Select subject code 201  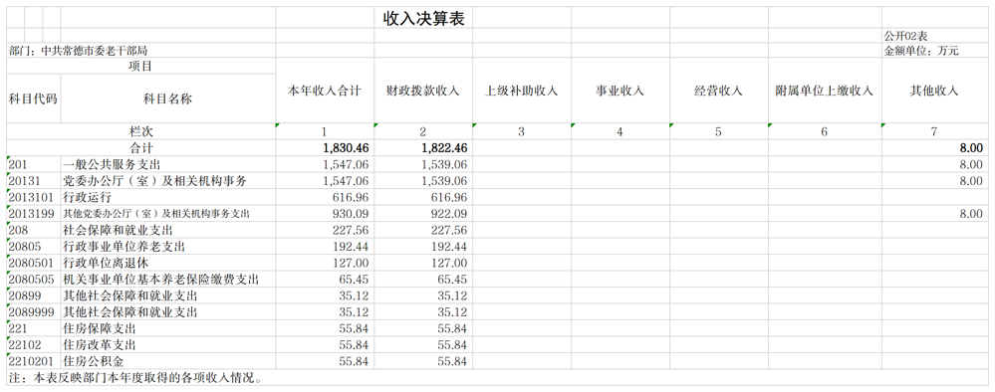tap(34, 165)
